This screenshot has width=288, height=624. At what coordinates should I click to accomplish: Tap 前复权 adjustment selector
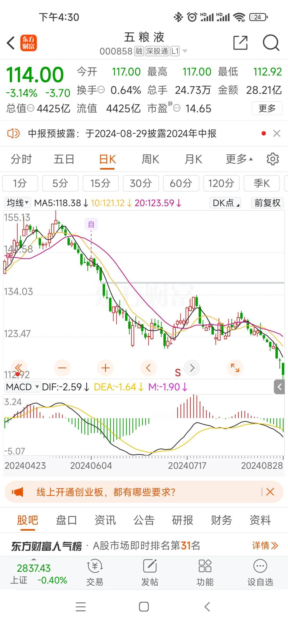point(267,203)
